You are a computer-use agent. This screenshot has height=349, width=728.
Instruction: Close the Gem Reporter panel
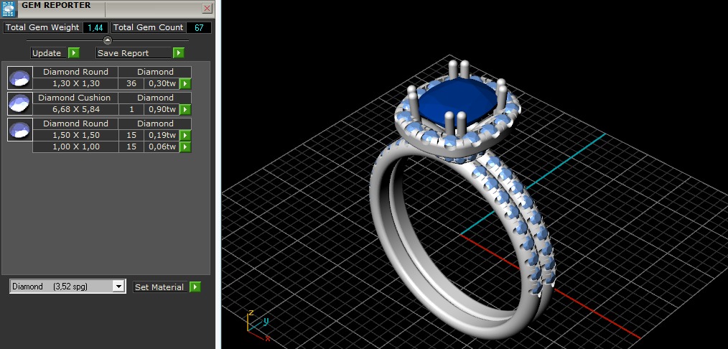pyautogui.click(x=207, y=9)
